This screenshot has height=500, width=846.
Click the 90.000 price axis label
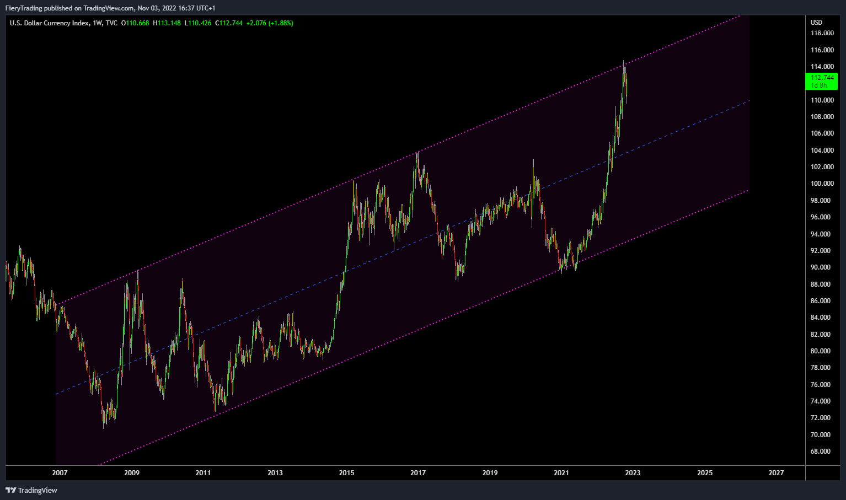pyautogui.click(x=822, y=267)
